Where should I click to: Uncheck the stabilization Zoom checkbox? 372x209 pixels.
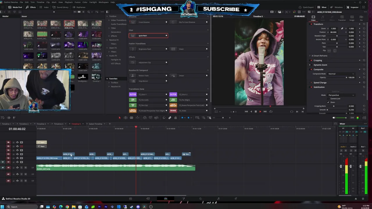(x=328, y=102)
